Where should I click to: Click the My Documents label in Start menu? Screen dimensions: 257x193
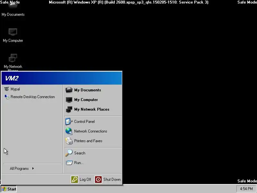pyautogui.click(x=87, y=90)
